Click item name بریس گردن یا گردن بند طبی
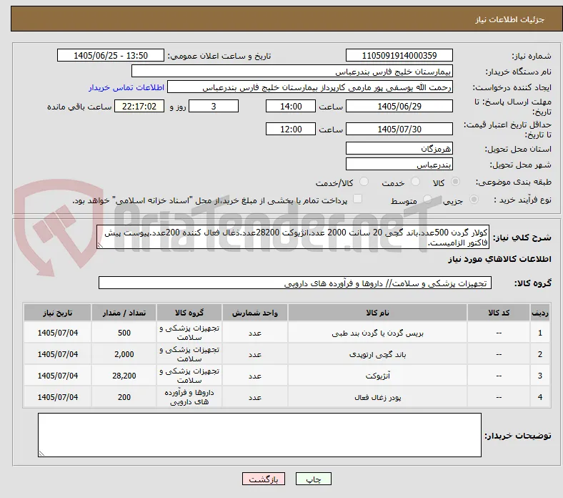The height and width of the screenshot is (498, 563). pyautogui.click(x=377, y=333)
